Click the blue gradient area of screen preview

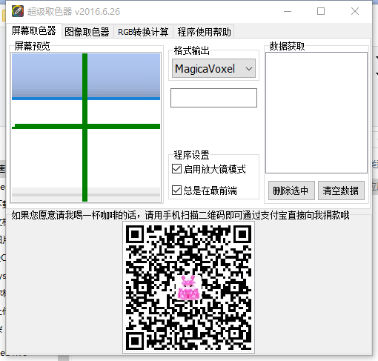point(47,76)
